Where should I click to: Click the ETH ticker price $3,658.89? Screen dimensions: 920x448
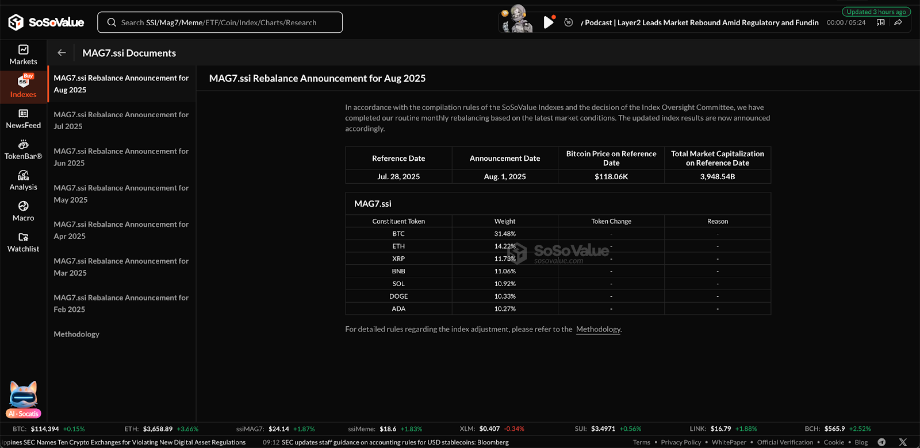coord(158,429)
